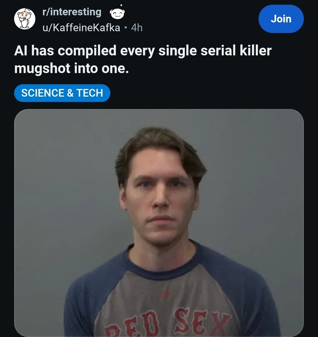
Task: Click the 4h post timestamp
Action: pos(137,28)
